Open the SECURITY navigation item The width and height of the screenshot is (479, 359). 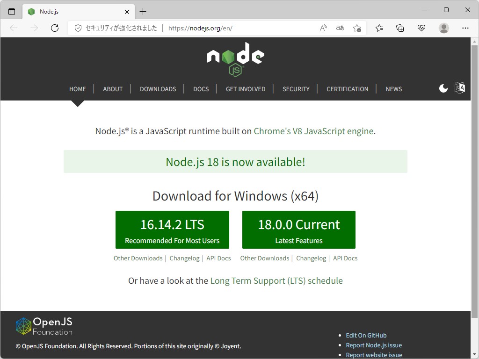(296, 89)
